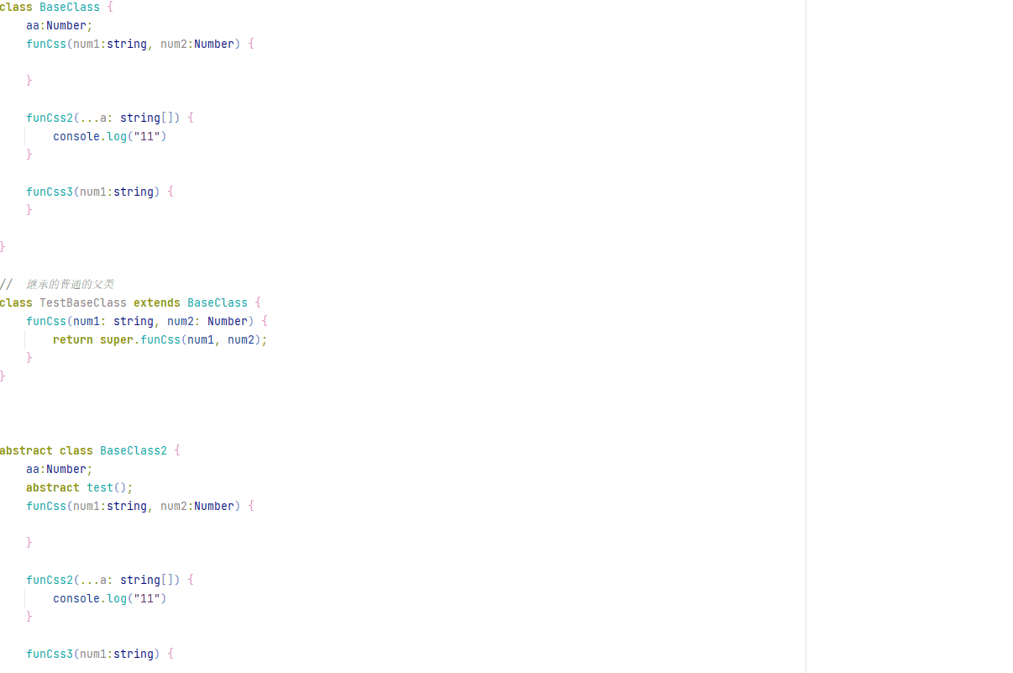
Task: Click the second console.log("11") statement
Action: coord(109,598)
